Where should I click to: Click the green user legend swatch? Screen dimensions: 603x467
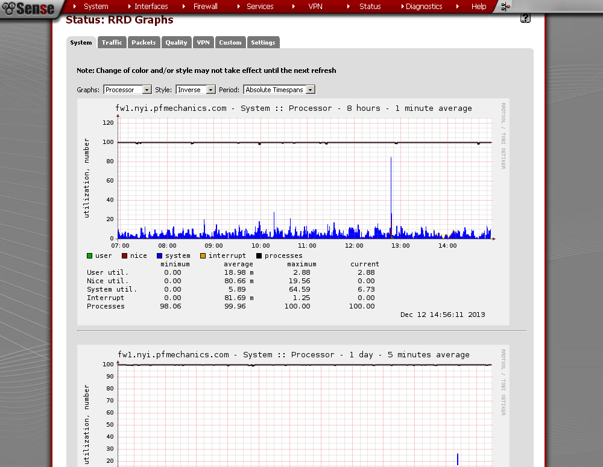pos(90,256)
